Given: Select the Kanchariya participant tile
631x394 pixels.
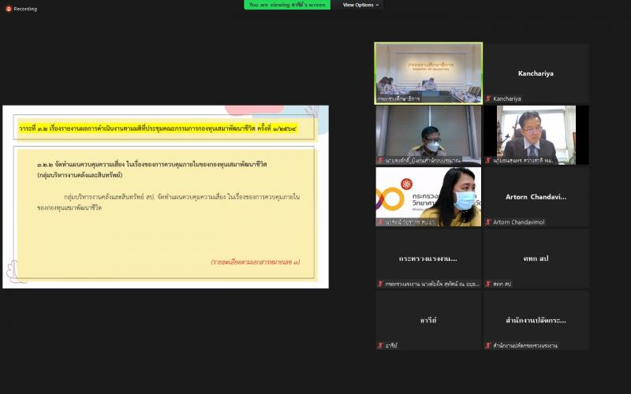Looking at the screenshot, I should [536, 73].
